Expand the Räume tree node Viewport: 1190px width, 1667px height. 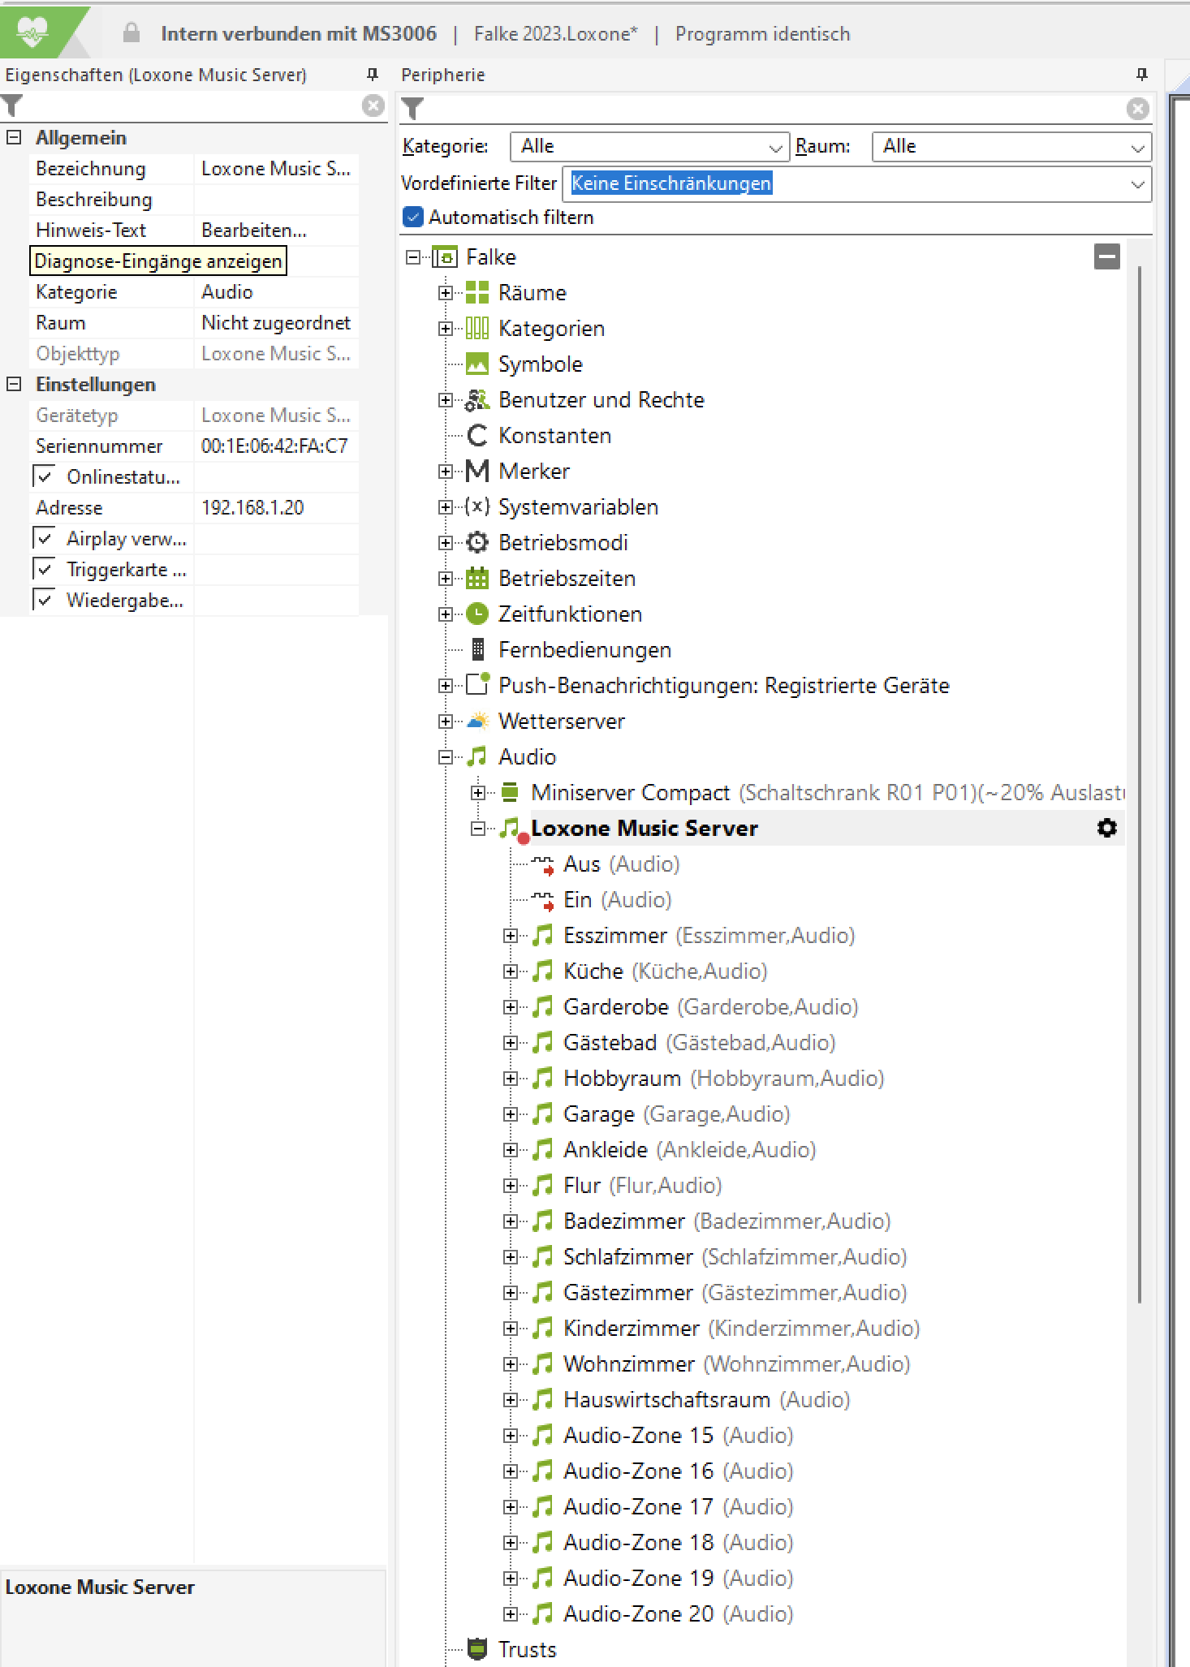pyautogui.click(x=445, y=293)
